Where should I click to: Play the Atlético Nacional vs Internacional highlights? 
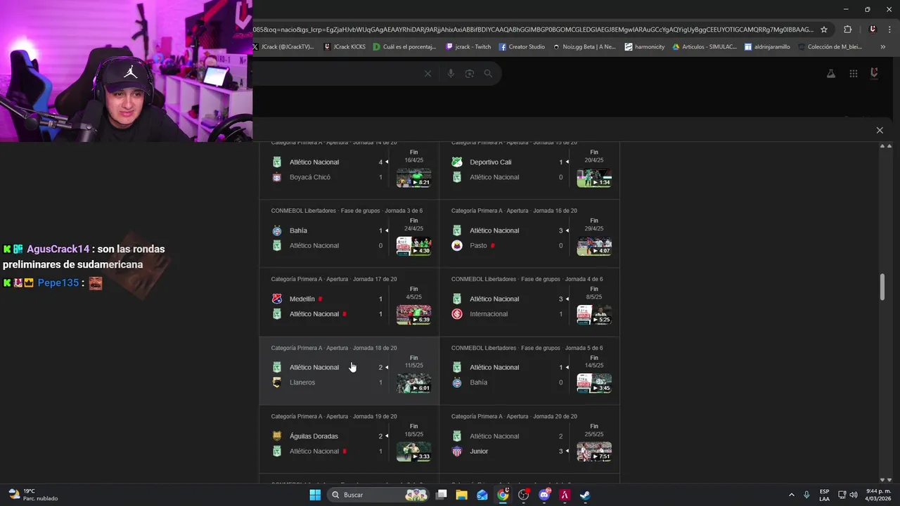tap(594, 315)
